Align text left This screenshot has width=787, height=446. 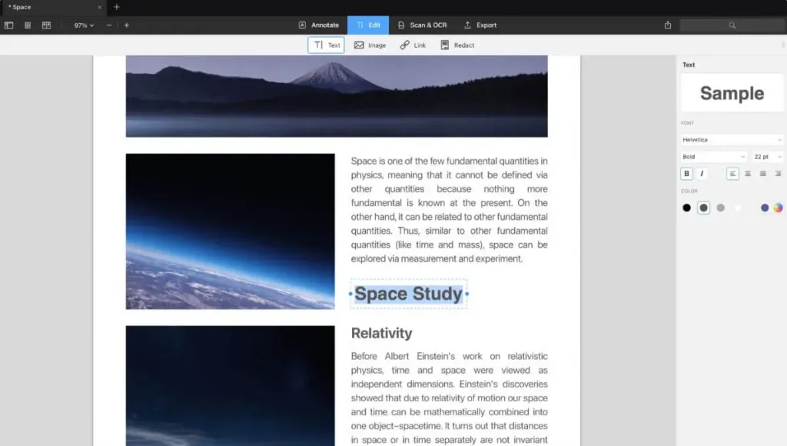[732, 174]
